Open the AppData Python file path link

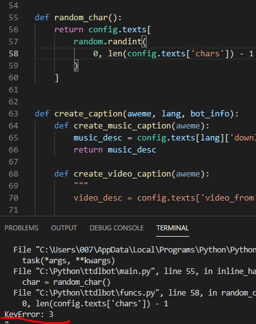(x=135, y=250)
